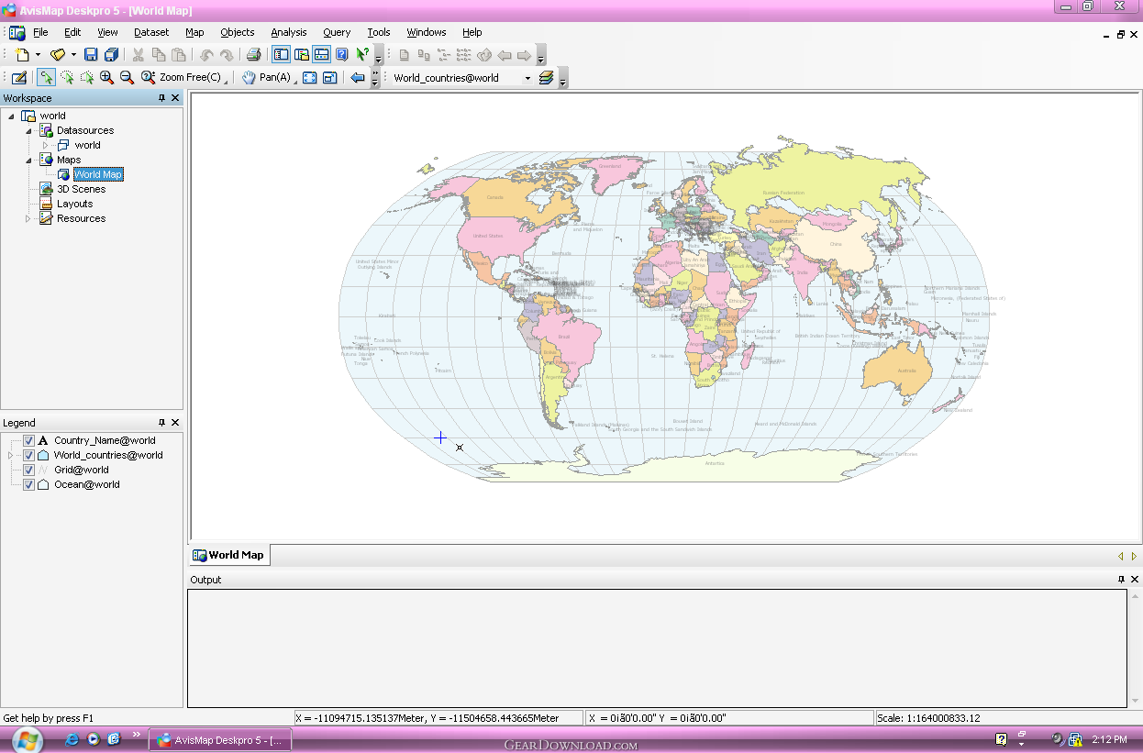Open the New document dropdown arrow
The width and height of the screenshot is (1143, 753).
coord(38,55)
